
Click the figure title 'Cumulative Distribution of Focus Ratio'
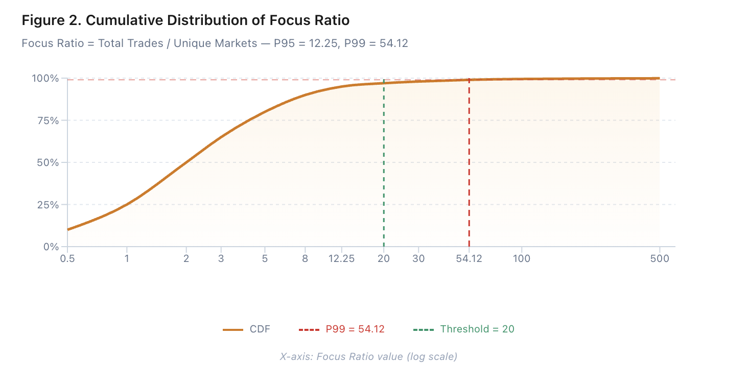pos(185,21)
